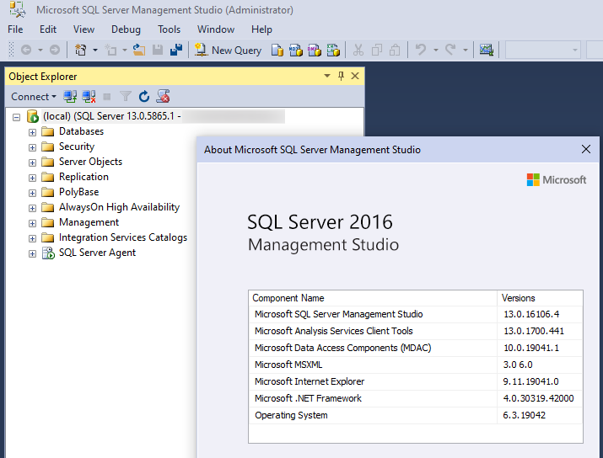This screenshot has height=458, width=603.
Task: Expand the Databases folder
Action: (32, 132)
